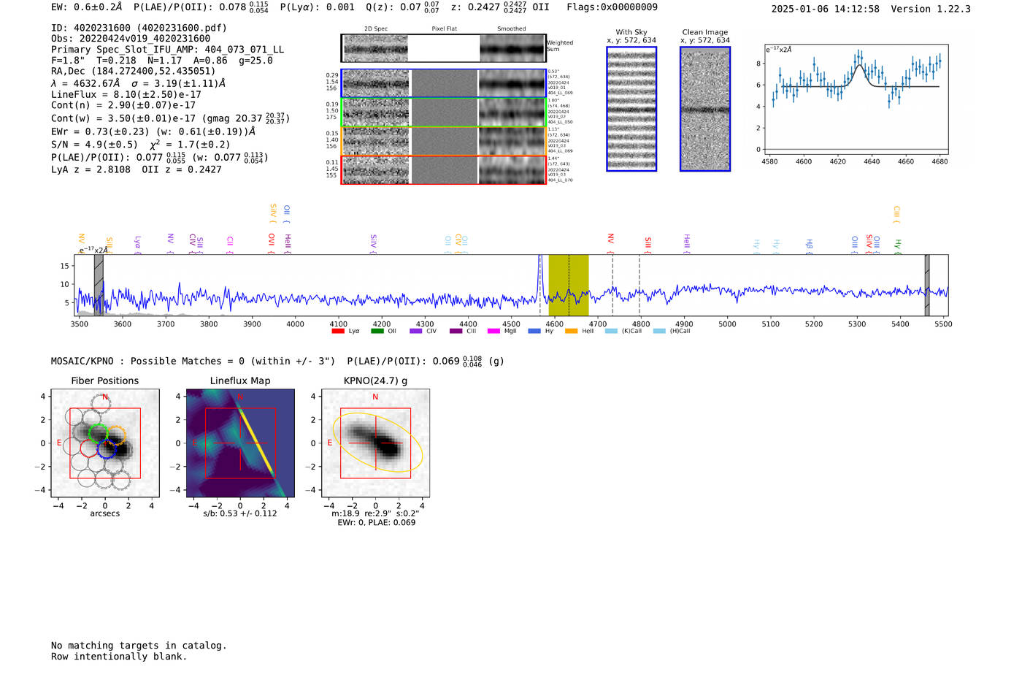
Task: Click the hatched gray band near 3550 Å
Action: pos(99,285)
